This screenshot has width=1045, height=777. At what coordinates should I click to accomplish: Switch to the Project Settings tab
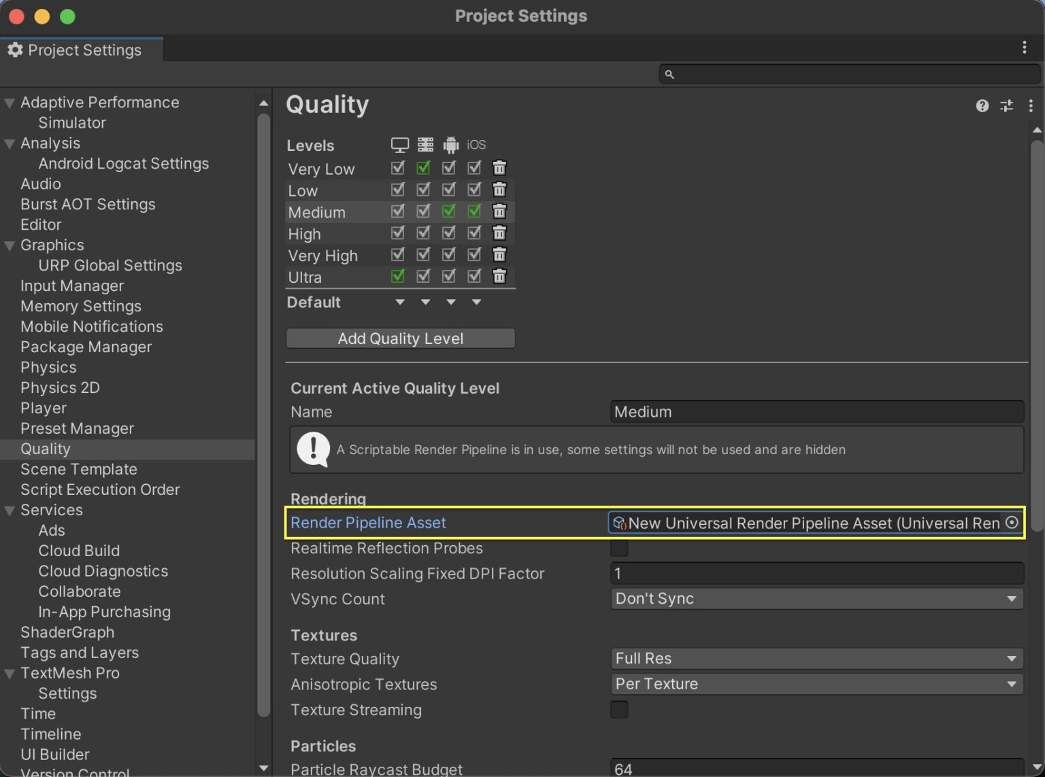pyautogui.click(x=81, y=49)
